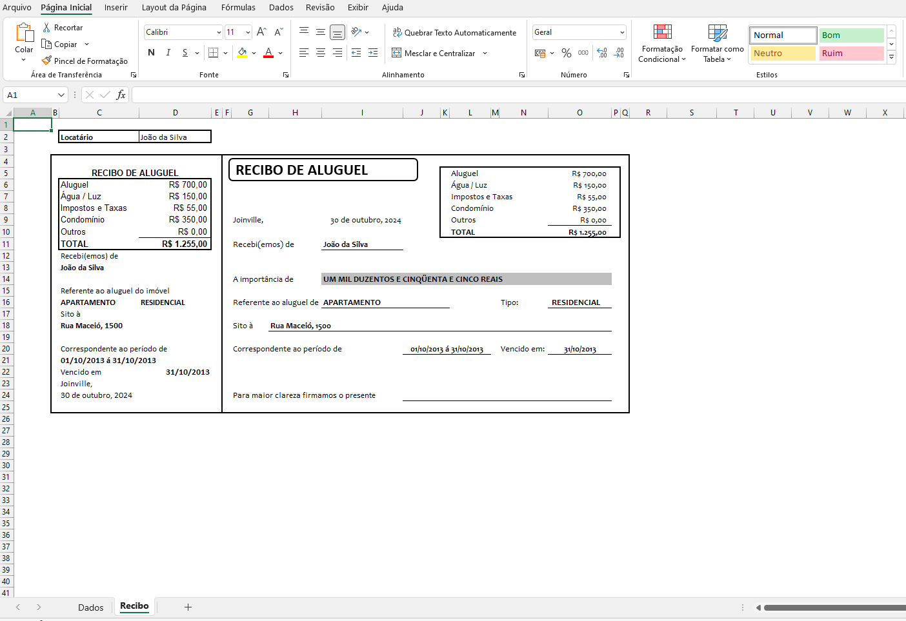Click the increase indent icon
906x621 pixels.
point(373,53)
